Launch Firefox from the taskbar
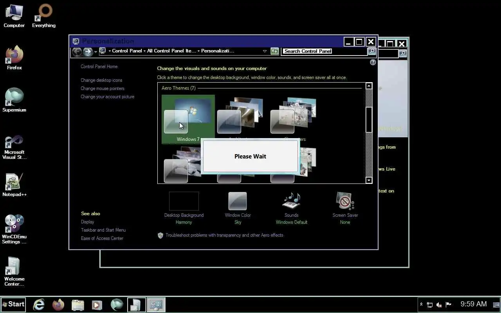 [x=58, y=305]
